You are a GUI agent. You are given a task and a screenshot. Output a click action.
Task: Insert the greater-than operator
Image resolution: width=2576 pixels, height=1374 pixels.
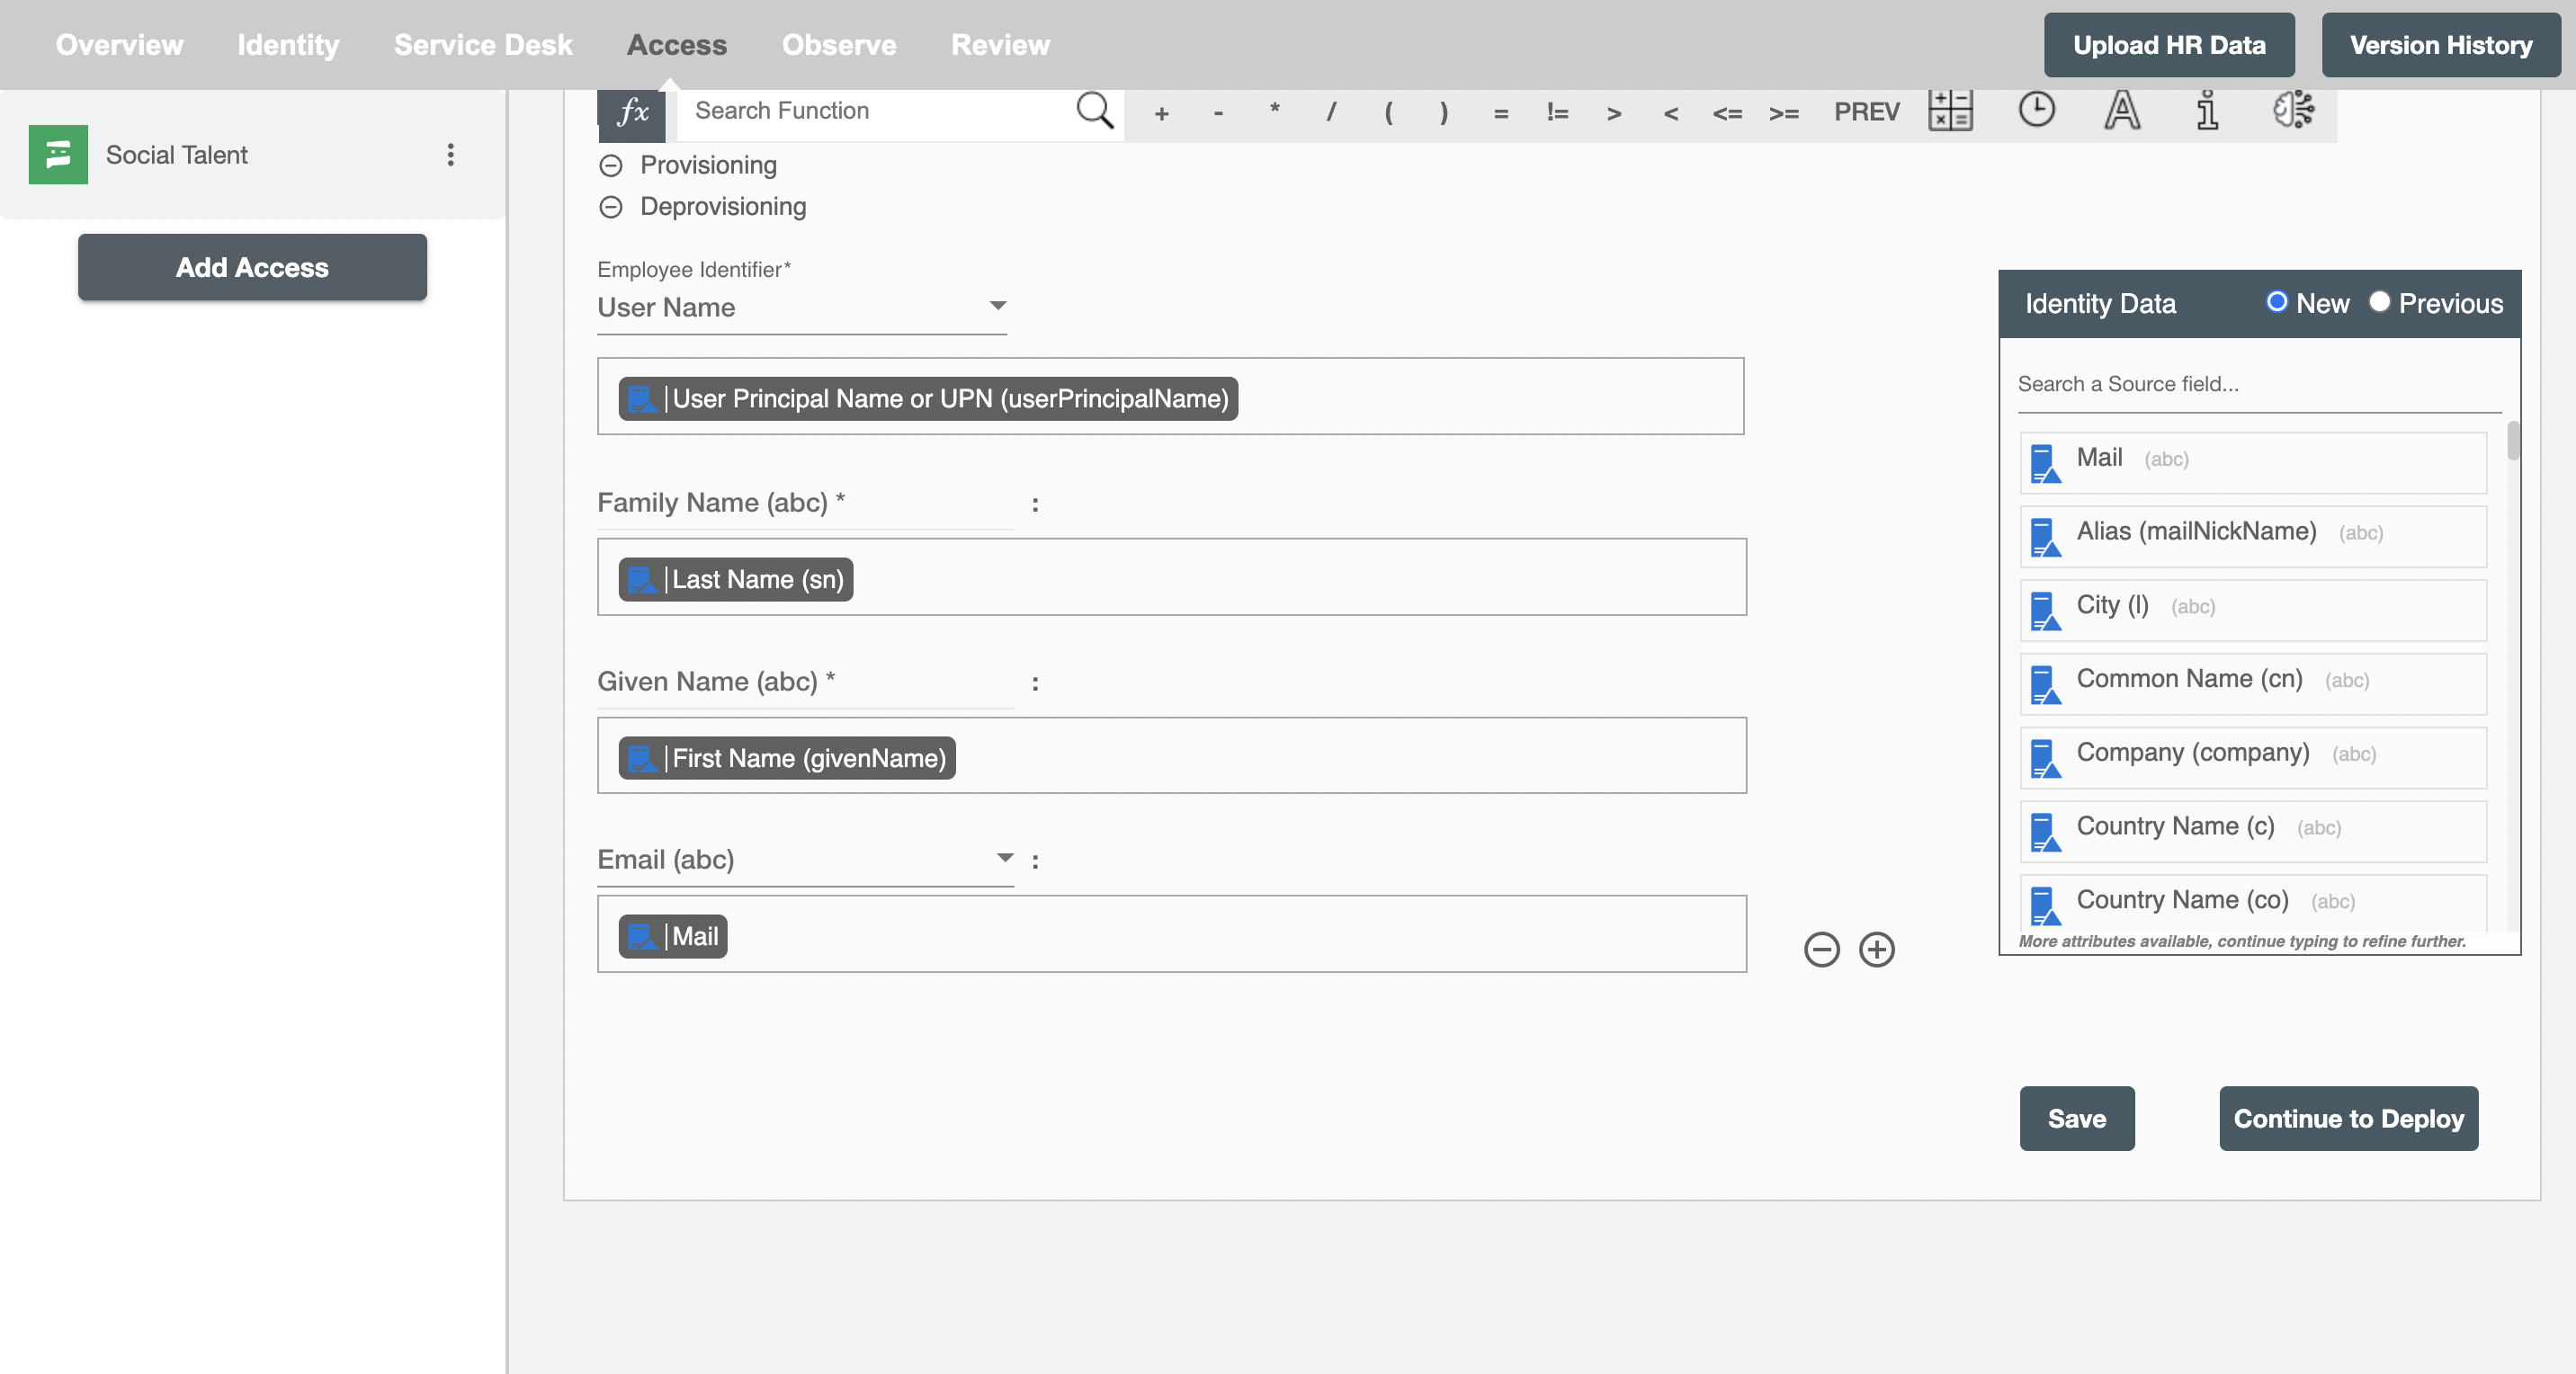click(x=1614, y=113)
